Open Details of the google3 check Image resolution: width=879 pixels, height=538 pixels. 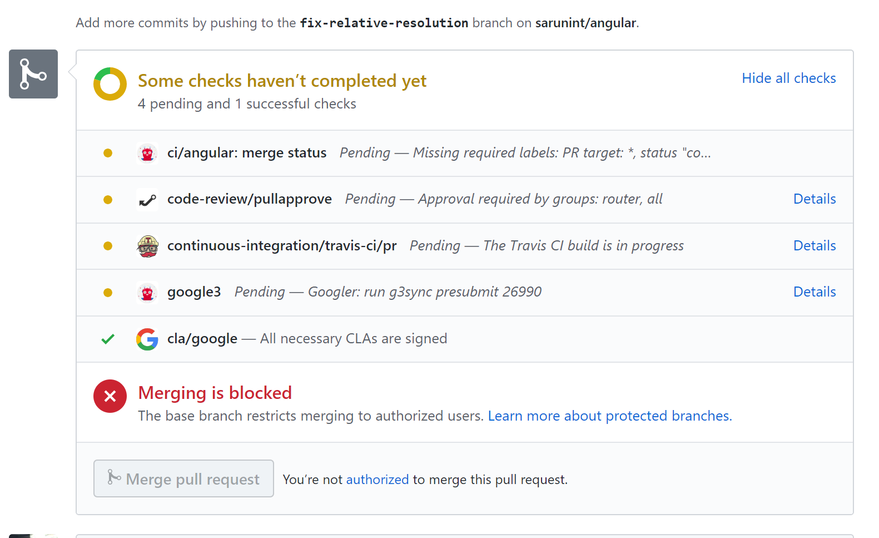(x=815, y=292)
